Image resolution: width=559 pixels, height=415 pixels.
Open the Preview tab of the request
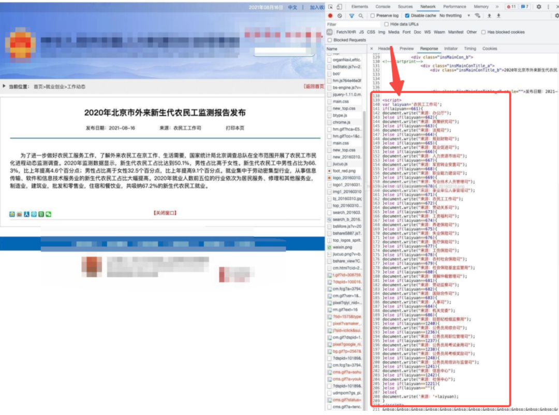pyautogui.click(x=406, y=49)
